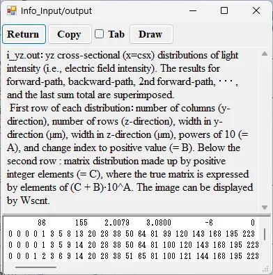The width and height of the screenshot is (273, 275).
Task: Click the value 51 in third data row
Action: click(130, 256)
